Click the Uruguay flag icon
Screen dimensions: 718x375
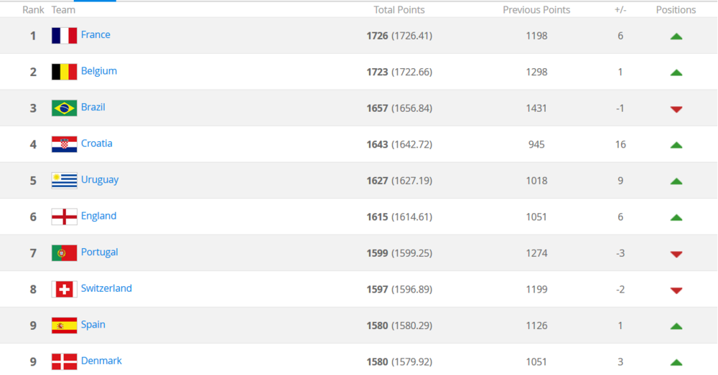point(64,181)
